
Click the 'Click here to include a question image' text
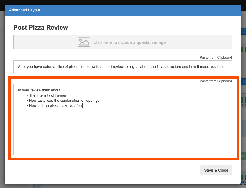tap(129, 42)
